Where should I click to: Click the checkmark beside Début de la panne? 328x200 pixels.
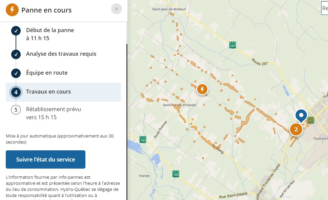(x=16, y=31)
